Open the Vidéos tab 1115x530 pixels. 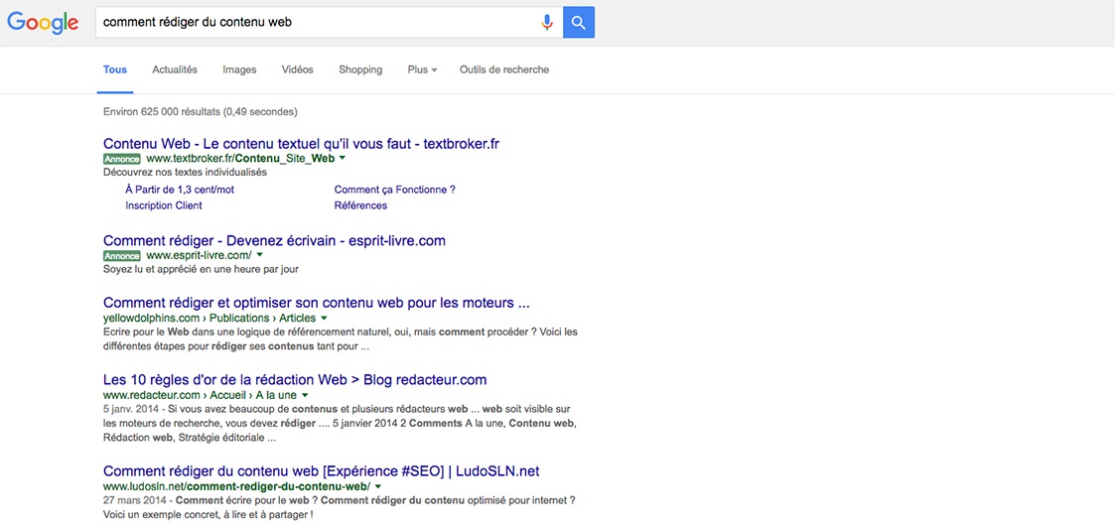297,69
